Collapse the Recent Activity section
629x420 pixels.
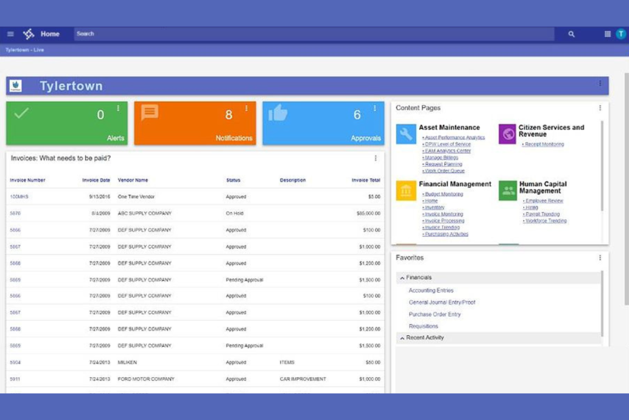(402, 338)
